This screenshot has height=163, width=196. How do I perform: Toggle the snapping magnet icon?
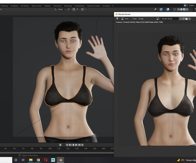74,9
